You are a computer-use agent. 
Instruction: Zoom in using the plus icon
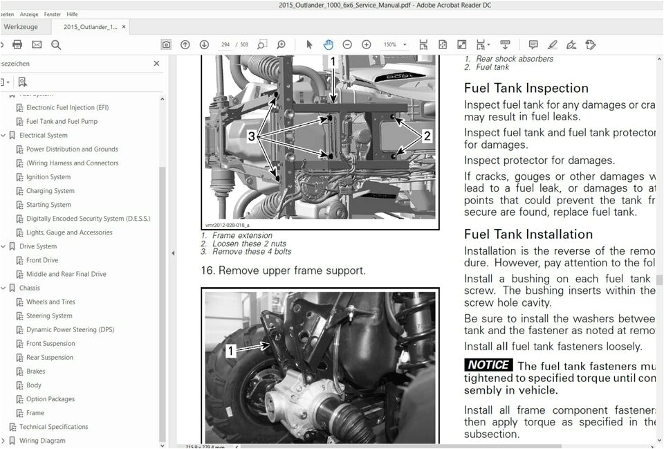coord(367,44)
